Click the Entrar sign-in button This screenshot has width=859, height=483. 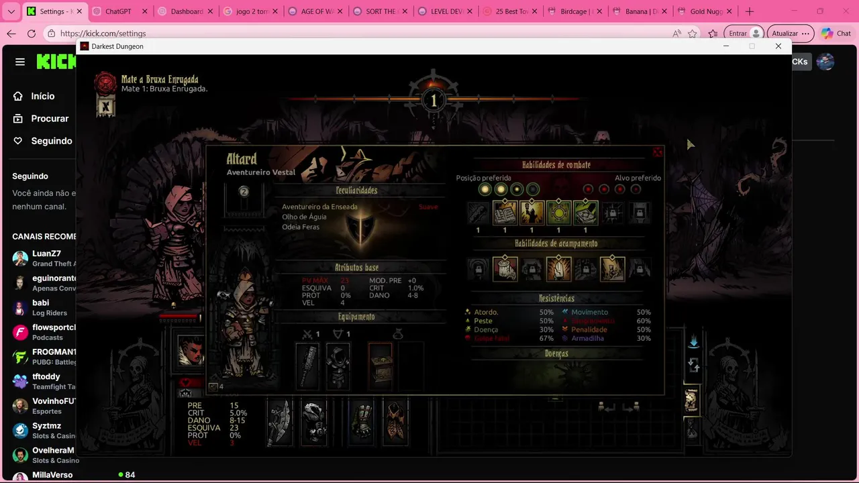[745, 34]
